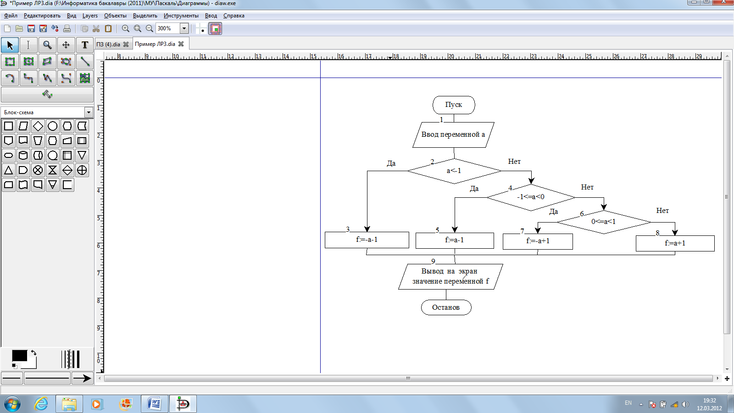Click the Save toolbar icon
This screenshot has height=413, width=734.
(31, 28)
